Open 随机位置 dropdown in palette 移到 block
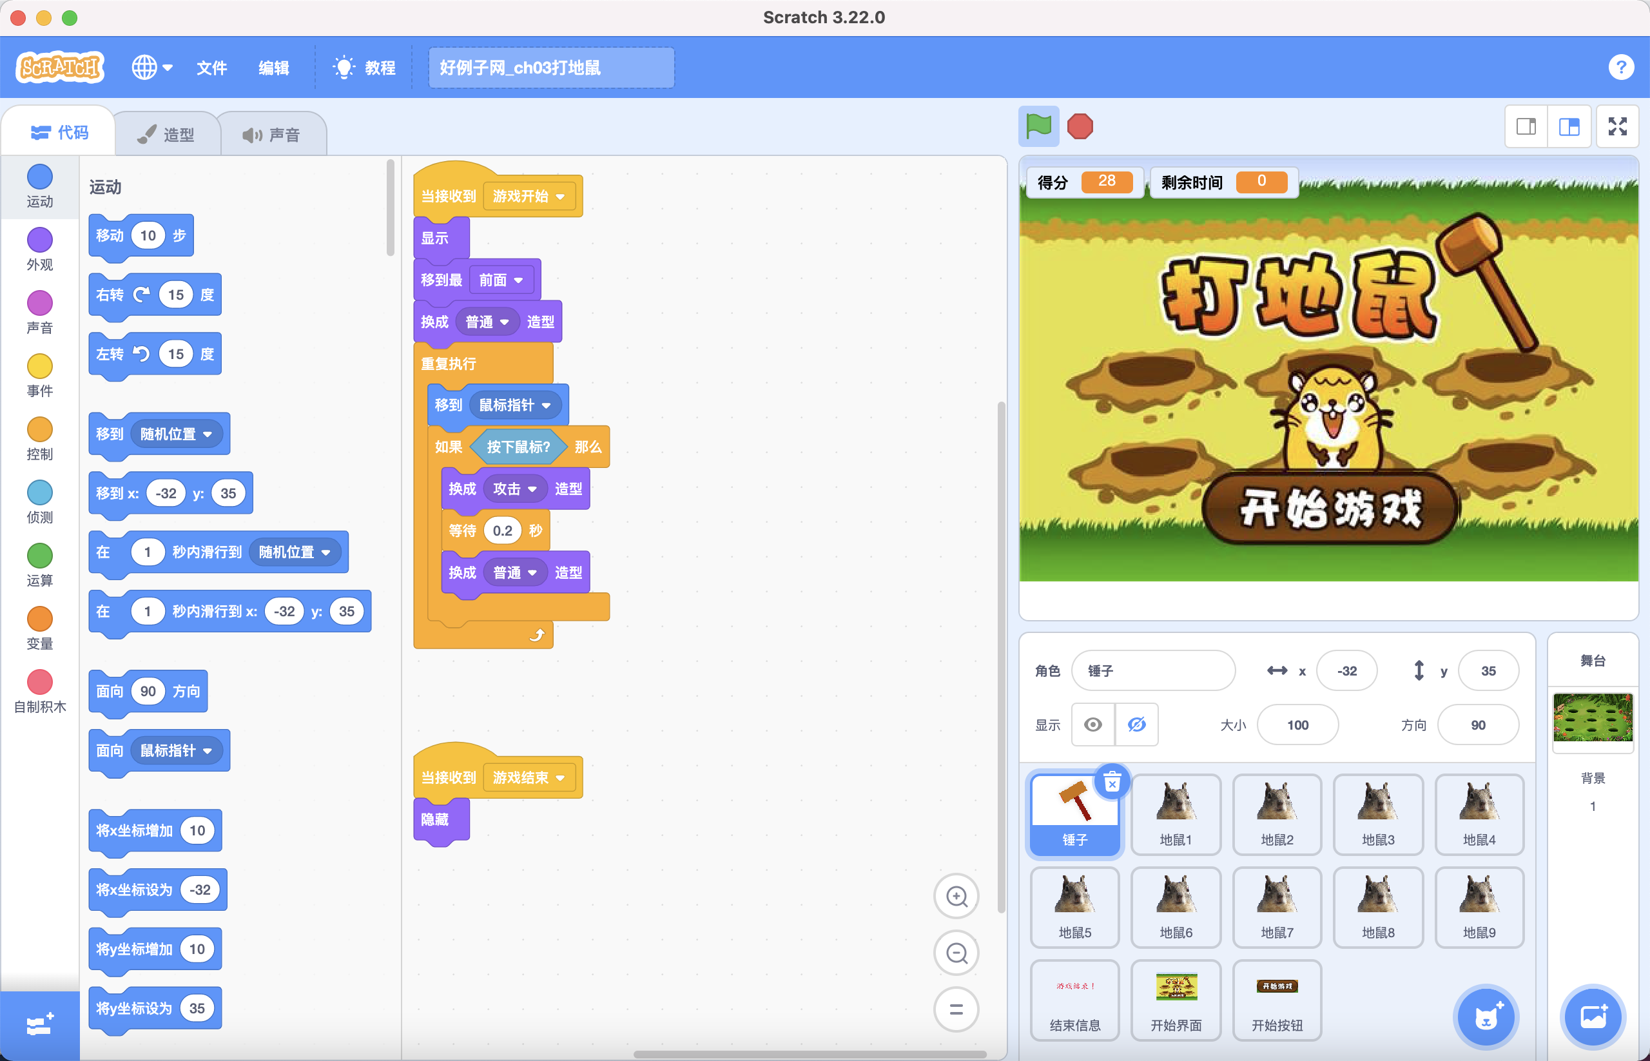This screenshot has height=1061, width=1650. pyautogui.click(x=176, y=434)
